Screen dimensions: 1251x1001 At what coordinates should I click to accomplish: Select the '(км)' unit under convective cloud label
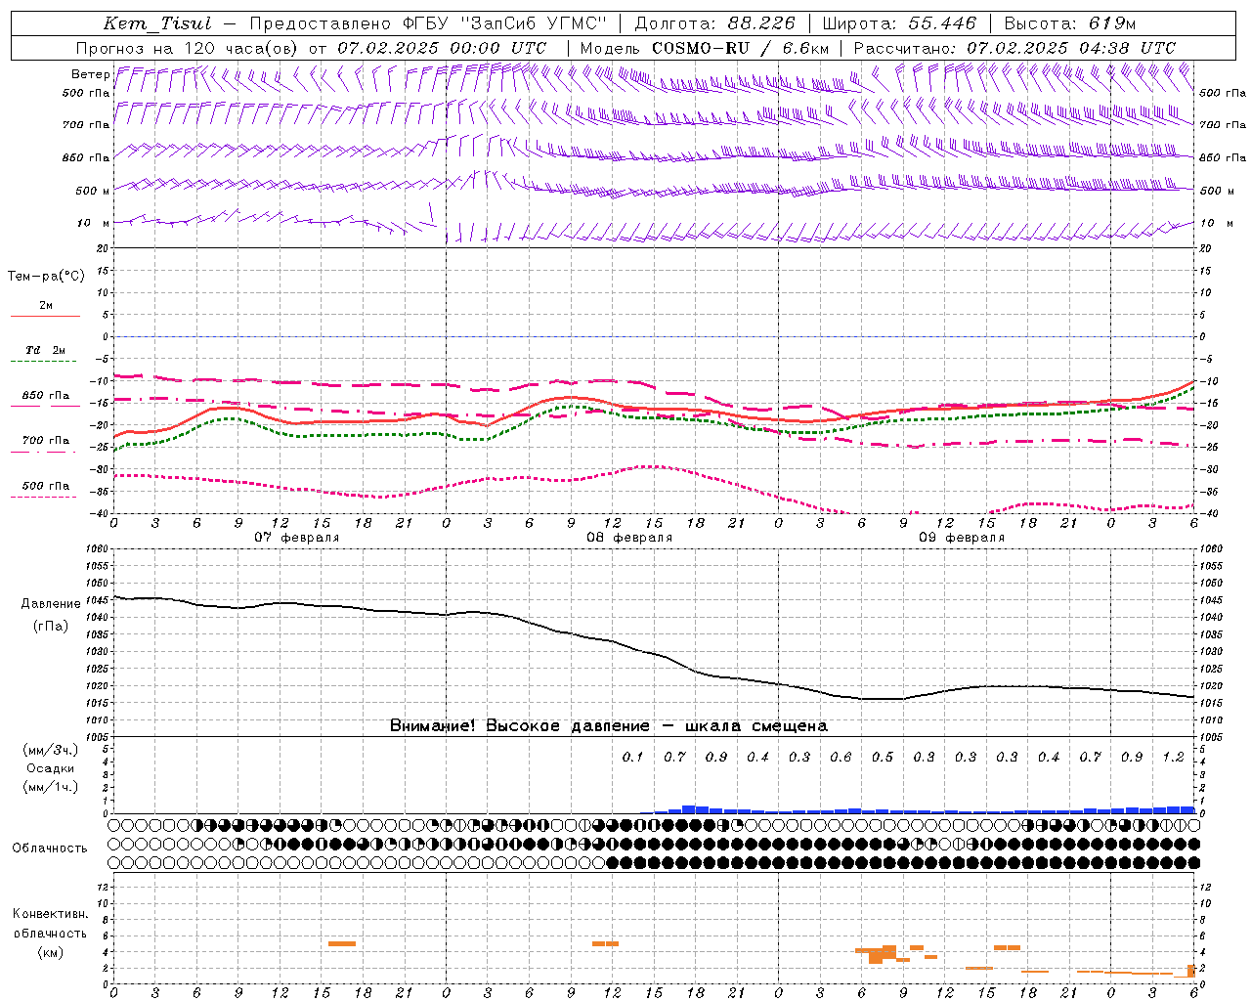pyautogui.click(x=50, y=952)
